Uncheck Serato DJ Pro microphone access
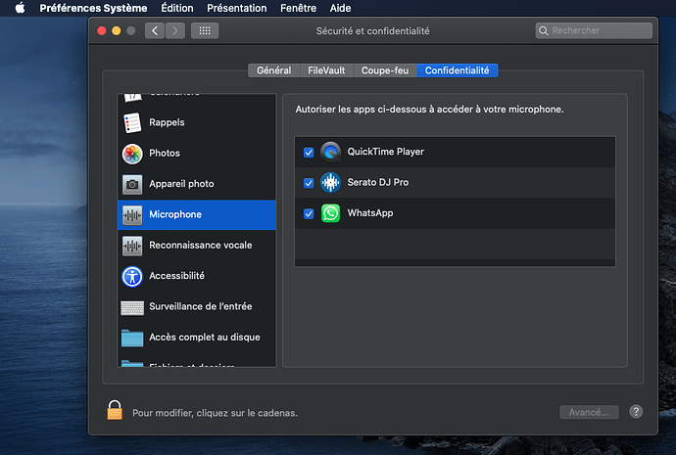 coord(309,183)
